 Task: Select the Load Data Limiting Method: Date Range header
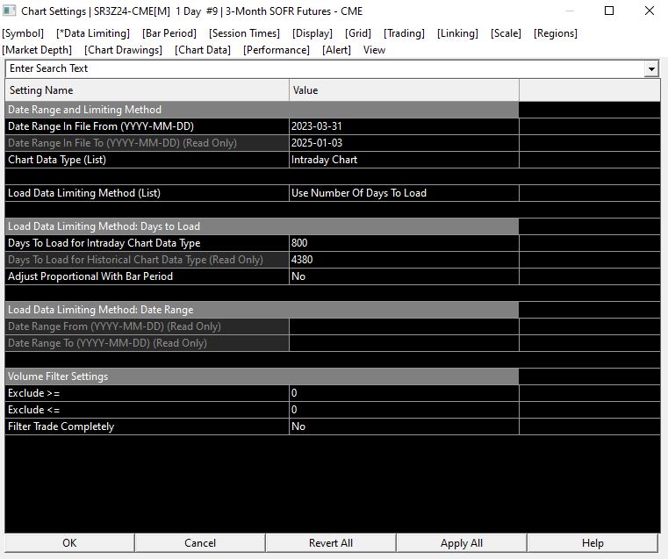point(262,310)
